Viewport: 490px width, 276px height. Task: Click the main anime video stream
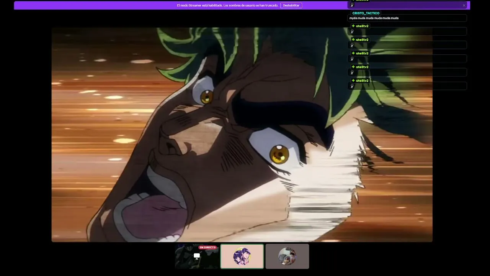coord(242,135)
